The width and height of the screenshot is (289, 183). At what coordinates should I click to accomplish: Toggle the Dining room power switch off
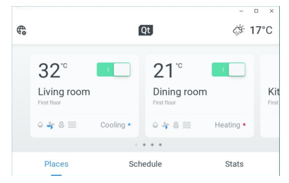pos(228,70)
